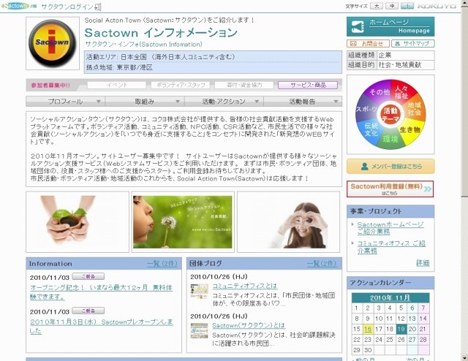Click the 活動テーマ wheel center
The width and height of the screenshot is (468, 361).
click(390, 115)
